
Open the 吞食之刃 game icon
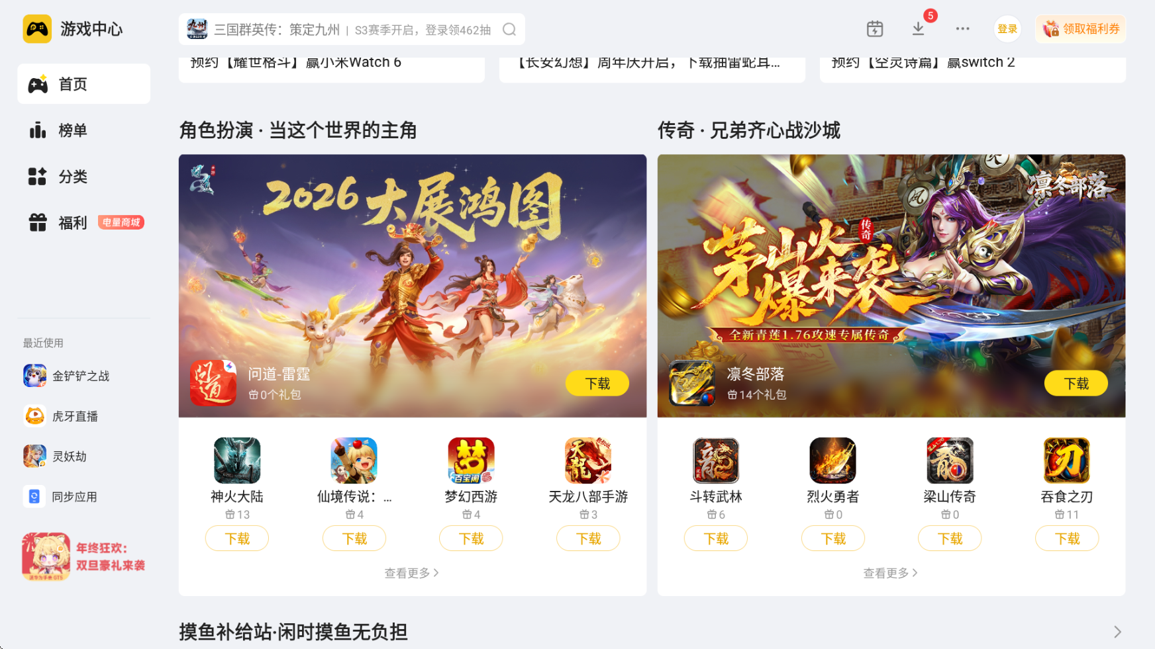coord(1066,460)
